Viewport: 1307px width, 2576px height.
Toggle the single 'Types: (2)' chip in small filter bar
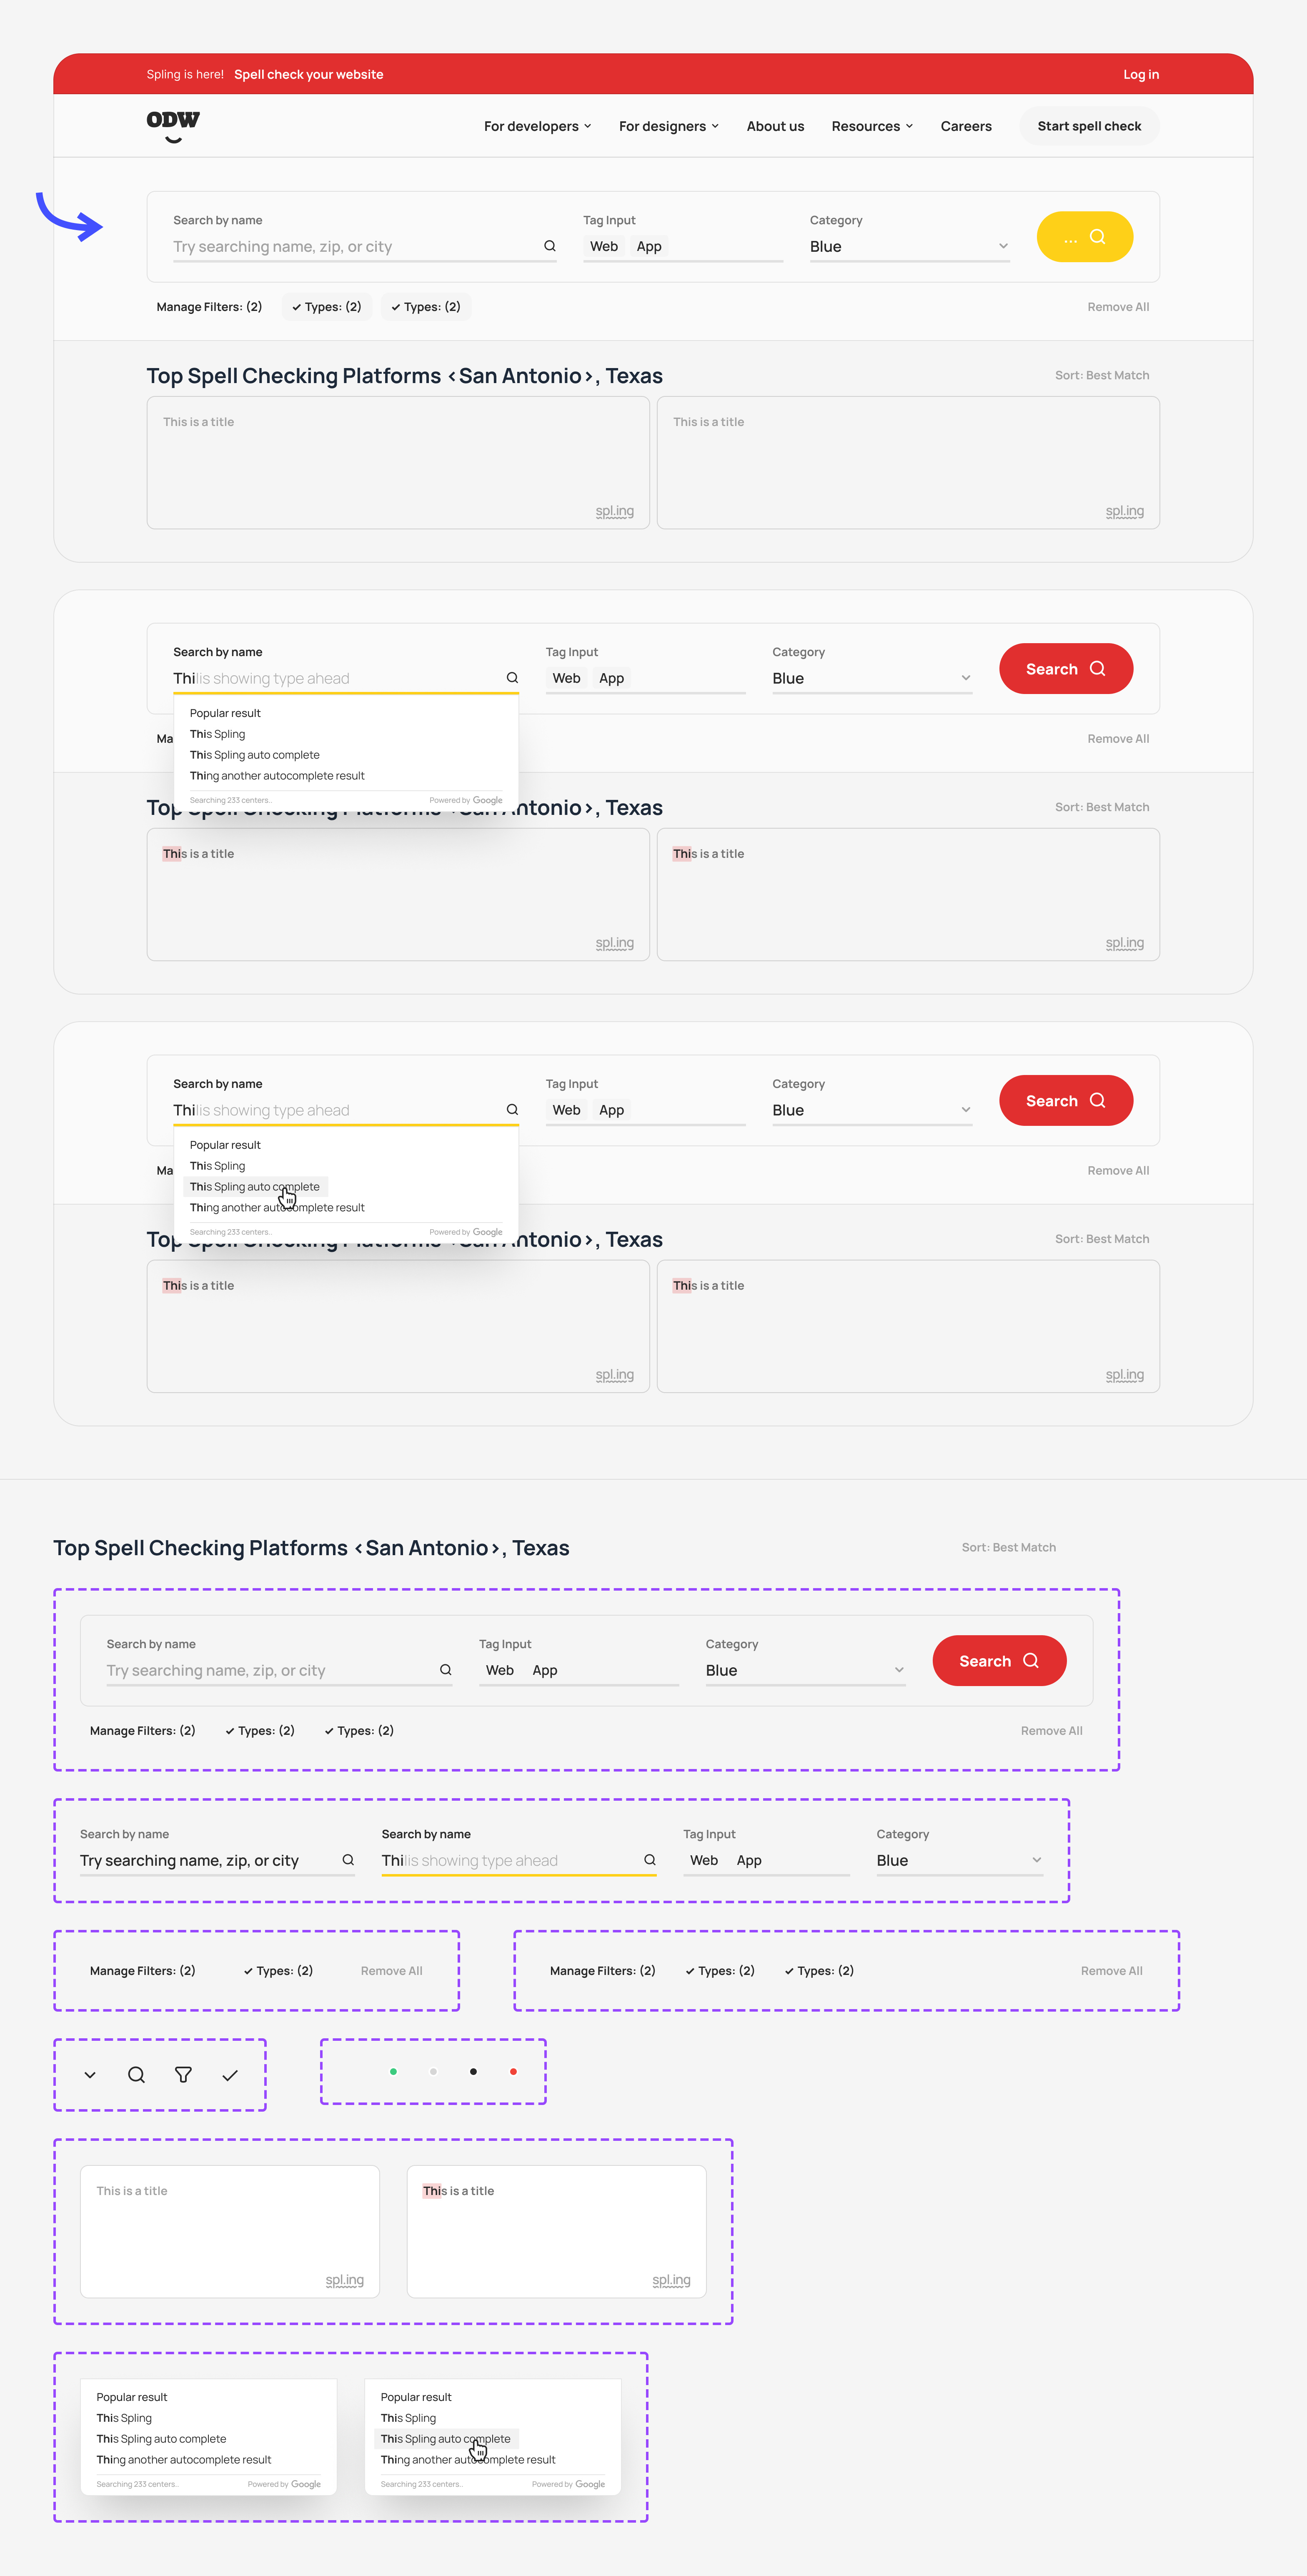tap(278, 1971)
